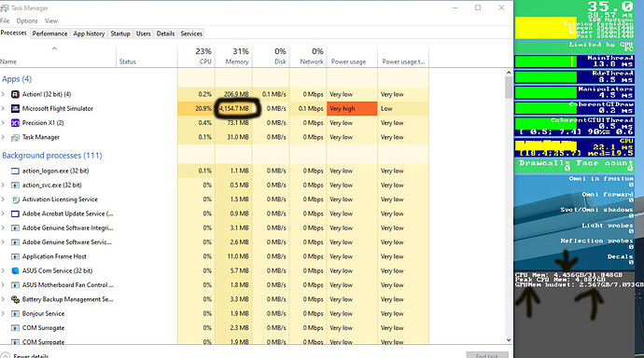Expand the Action! (32 bit) app group
Screen dimensions: 644x358
click(4, 94)
